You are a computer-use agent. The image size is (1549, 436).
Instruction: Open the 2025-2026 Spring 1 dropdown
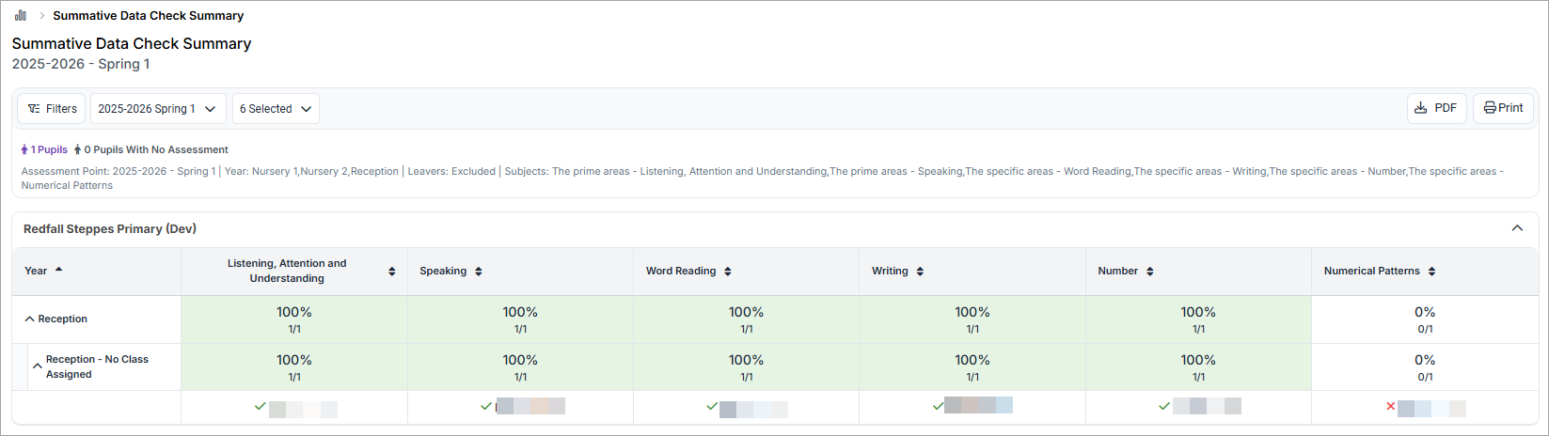point(158,109)
